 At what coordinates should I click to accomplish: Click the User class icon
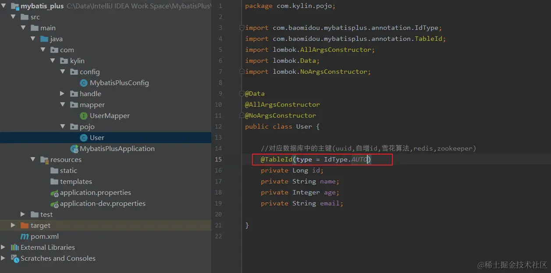[84, 138]
